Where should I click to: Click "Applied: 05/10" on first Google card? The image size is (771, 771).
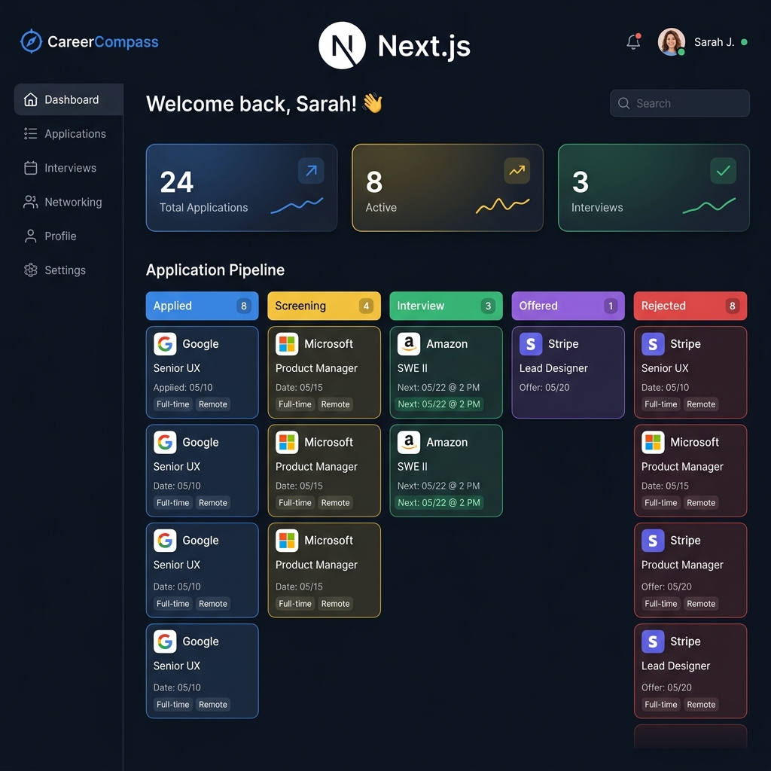[183, 388]
